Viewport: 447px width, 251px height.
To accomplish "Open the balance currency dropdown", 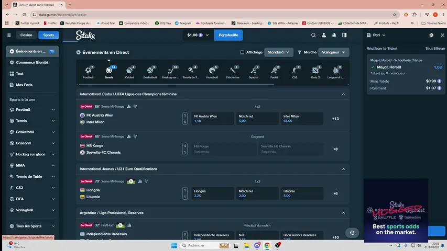I will (x=198, y=35).
